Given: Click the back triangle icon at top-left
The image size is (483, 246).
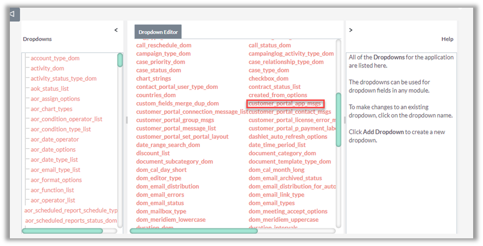Looking at the screenshot, I should pos(14,15).
